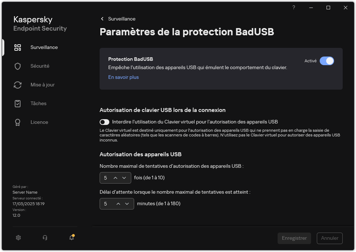Image resolution: width=356 pixels, height=252 pixels.
Task: Open Tâches using the clipboard icon
Action: click(x=17, y=103)
